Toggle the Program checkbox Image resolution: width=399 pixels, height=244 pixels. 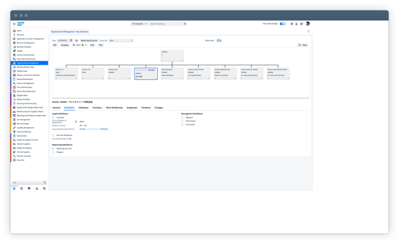[x=53, y=152]
